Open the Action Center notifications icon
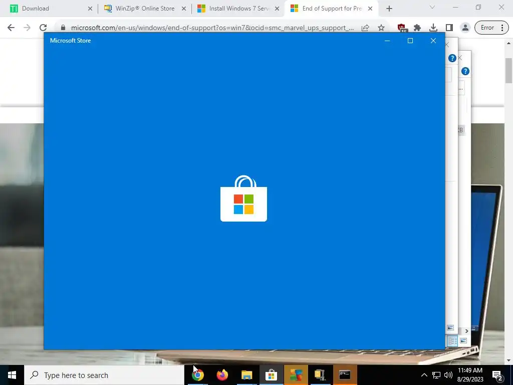The image size is (513, 385). point(497,375)
